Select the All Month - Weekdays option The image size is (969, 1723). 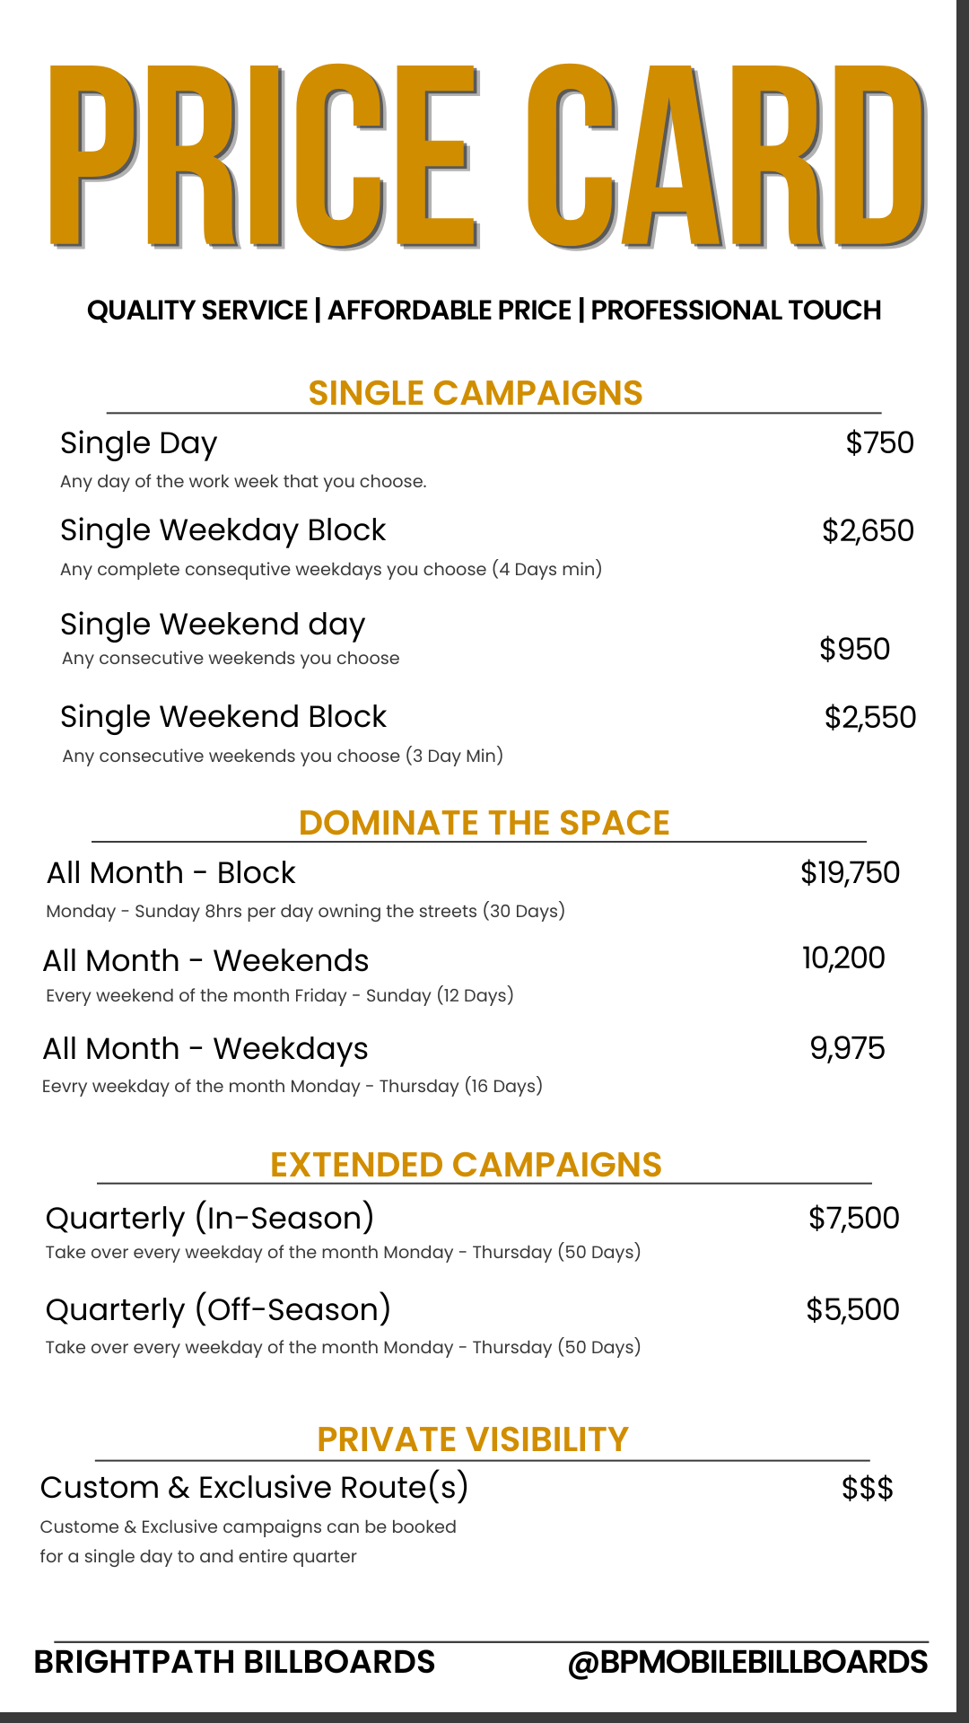pyautogui.click(x=205, y=1049)
